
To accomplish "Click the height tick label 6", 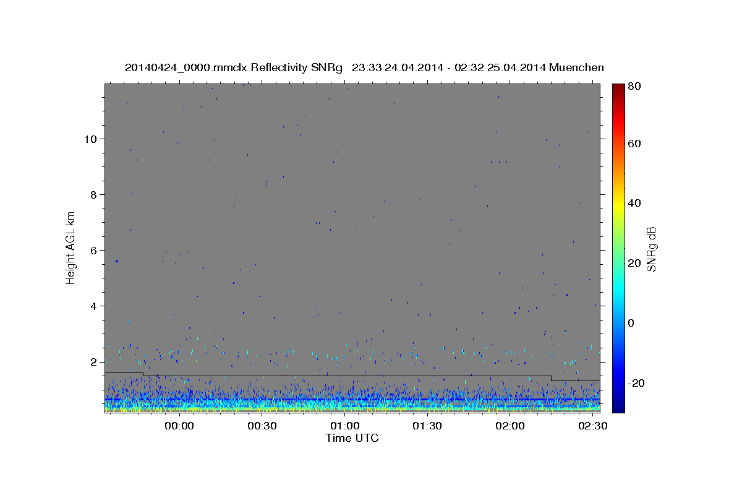I will tap(93, 251).
